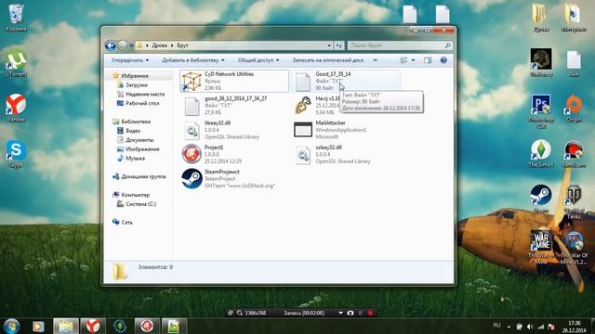
Task: Open Загрузки in the navigation pane
Action: 137,84
